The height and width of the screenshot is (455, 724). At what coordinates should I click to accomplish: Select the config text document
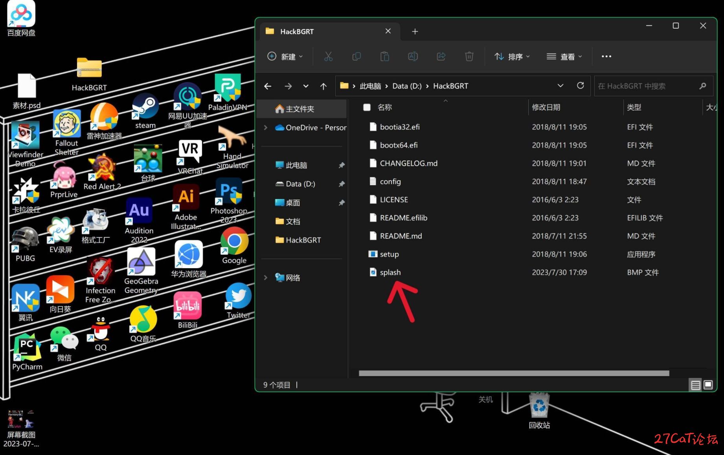(390, 181)
